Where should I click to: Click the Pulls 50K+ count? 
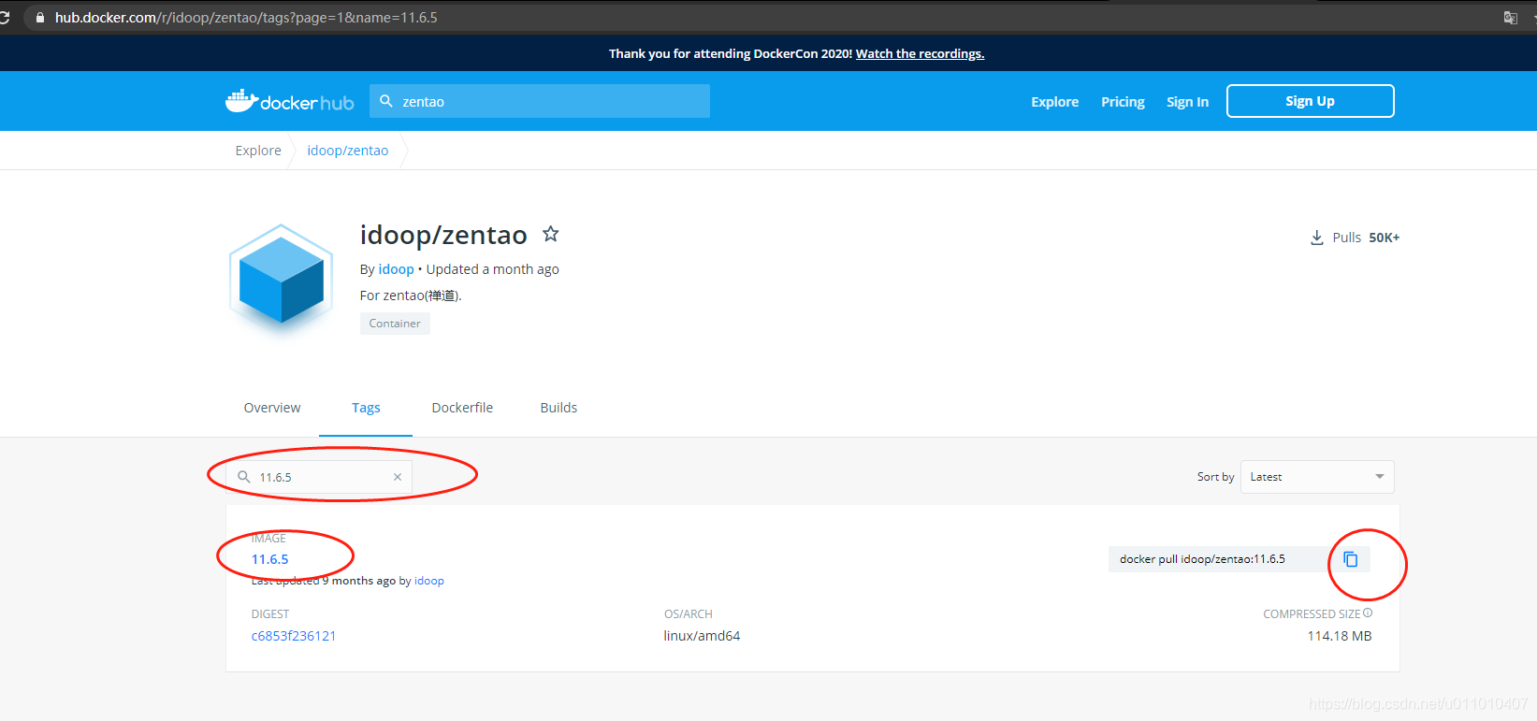click(1366, 238)
